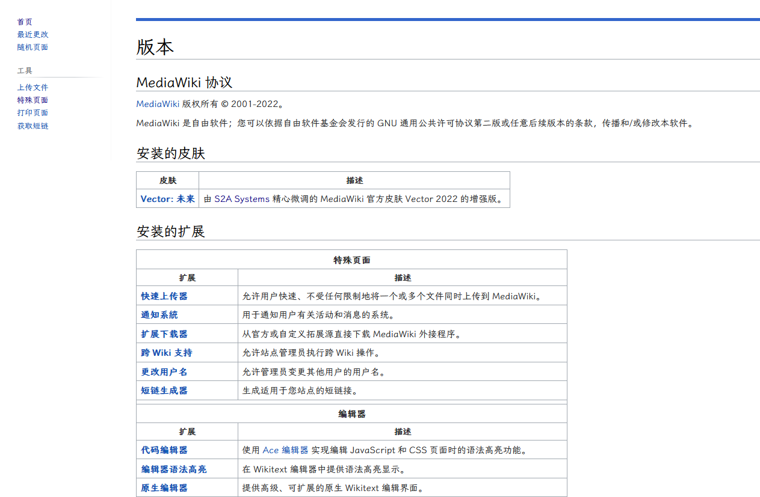Screen dimensions: 760x497
Task: Open the 首页 sidebar link
Action: (x=25, y=22)
